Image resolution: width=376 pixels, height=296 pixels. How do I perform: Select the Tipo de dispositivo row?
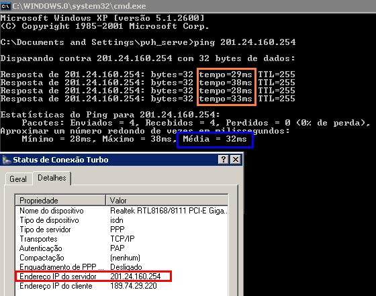122,220
